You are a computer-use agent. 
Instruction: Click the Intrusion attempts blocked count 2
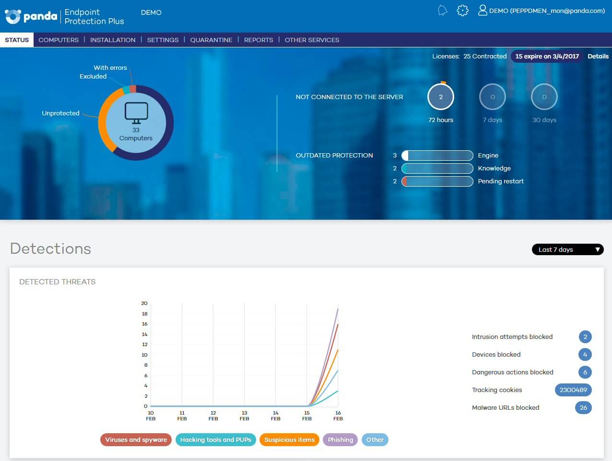click(x=585, y=337)
